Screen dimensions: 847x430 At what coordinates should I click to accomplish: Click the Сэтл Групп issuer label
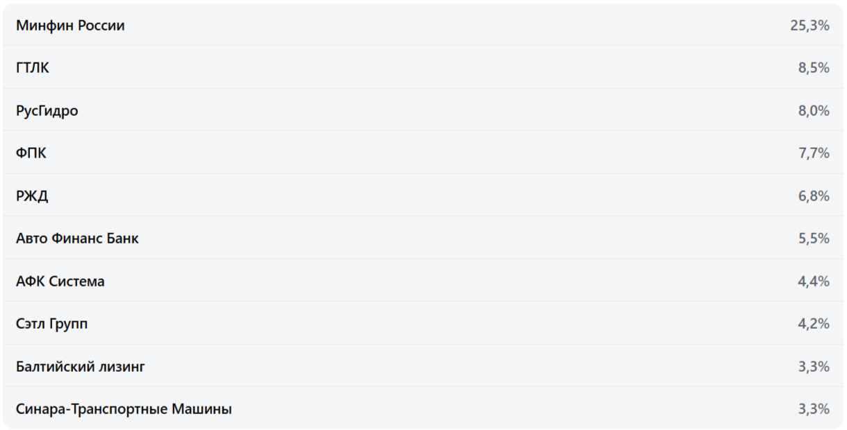pyautogui.click(x=52, y=324)
